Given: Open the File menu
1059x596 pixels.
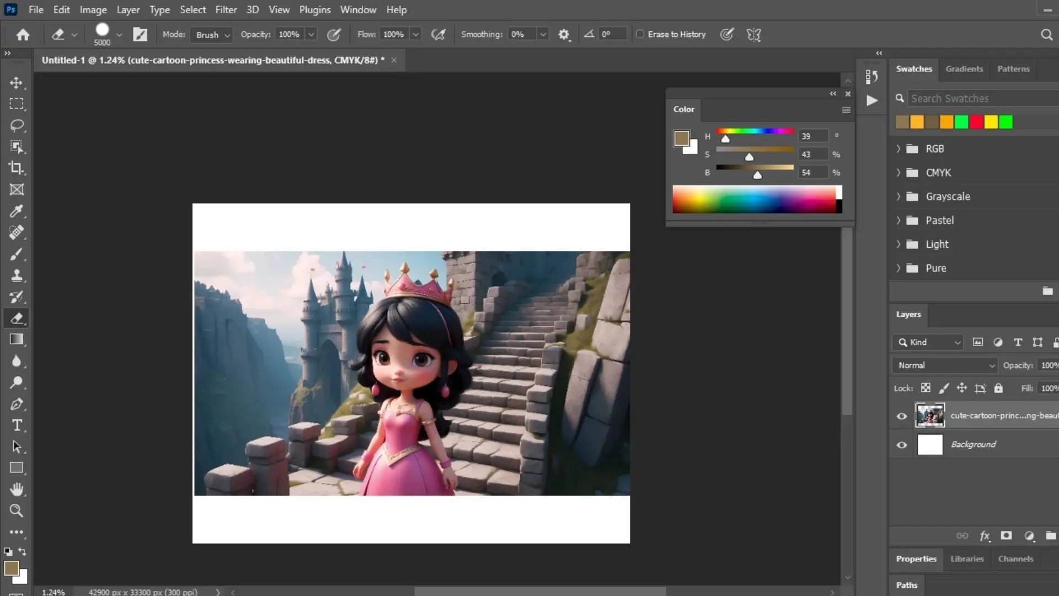Looking at the screenshot, I should [x=36, y=10].
